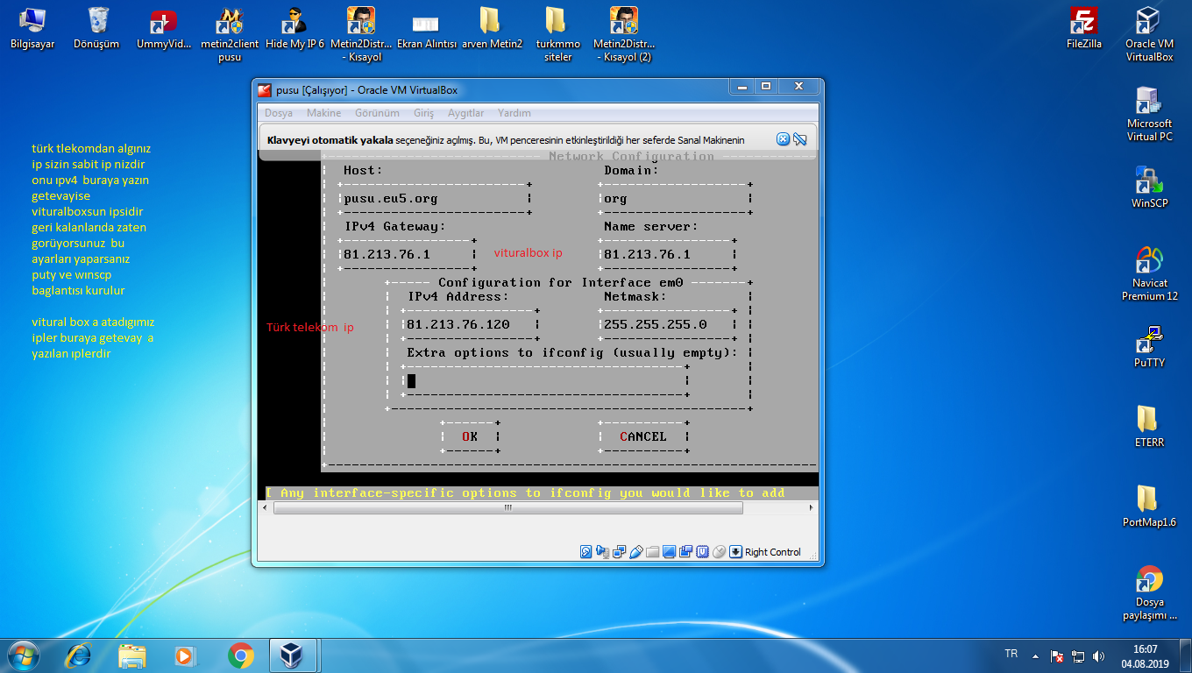Select the Ekran Alıntısı desktop icon
This screenshot has height=673, width=1192.
(x=427, y=29)
